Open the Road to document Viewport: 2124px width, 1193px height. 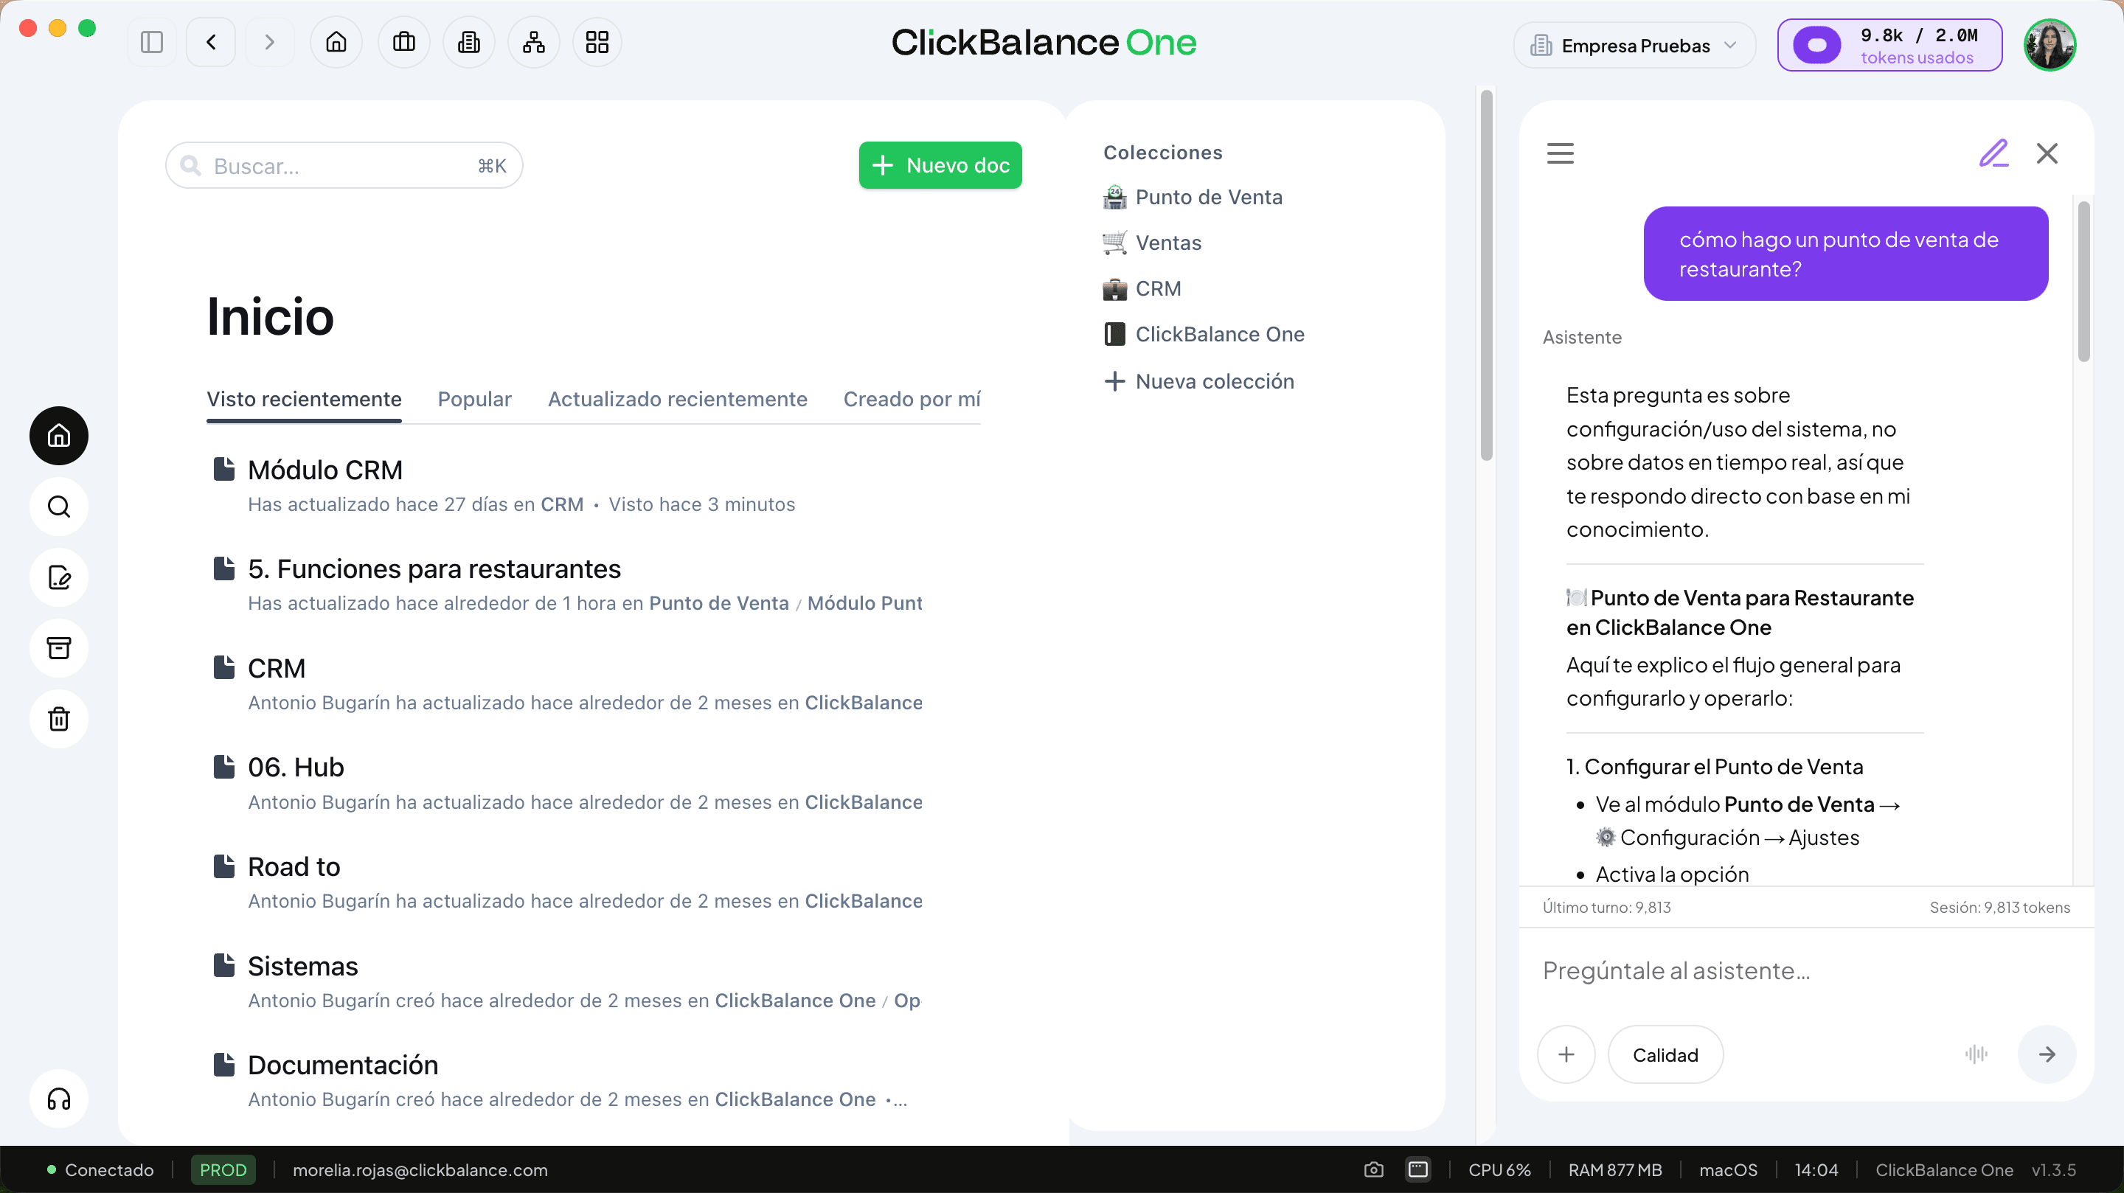point(294,867)
